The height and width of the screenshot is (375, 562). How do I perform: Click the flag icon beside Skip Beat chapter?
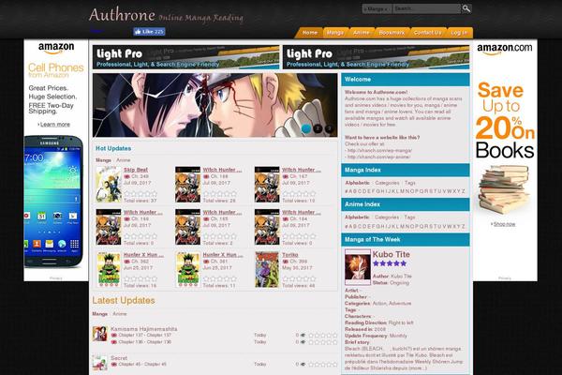point(126,176)
